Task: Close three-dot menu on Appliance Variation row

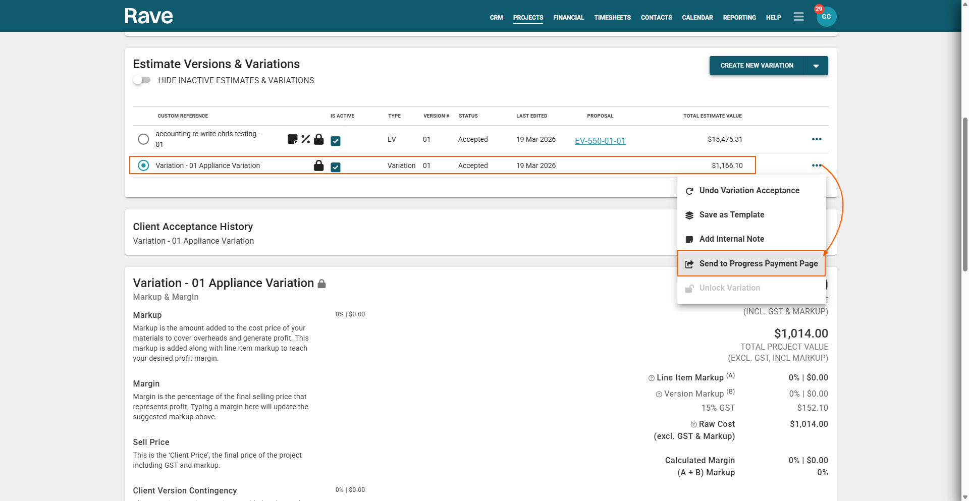Action: click(817, 165)
